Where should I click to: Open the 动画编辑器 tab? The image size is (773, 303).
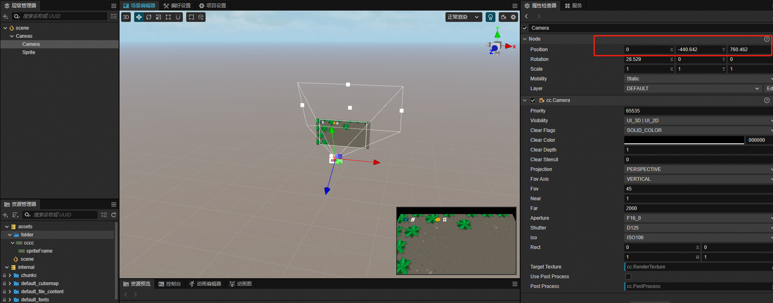tap(205, 284)
